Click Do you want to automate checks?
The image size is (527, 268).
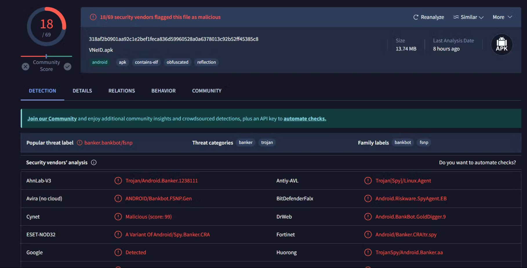coord(477,163)
